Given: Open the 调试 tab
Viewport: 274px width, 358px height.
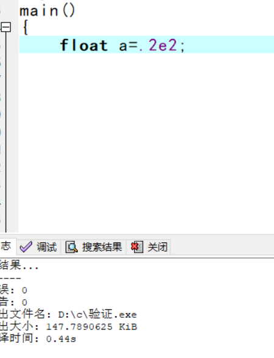Looking at the screenshot, I should pos(38,247).
